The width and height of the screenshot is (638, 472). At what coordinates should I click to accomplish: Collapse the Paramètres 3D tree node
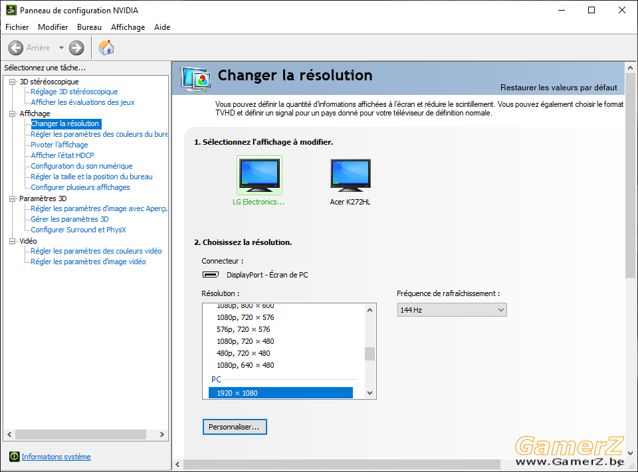[x=13, y=198]
